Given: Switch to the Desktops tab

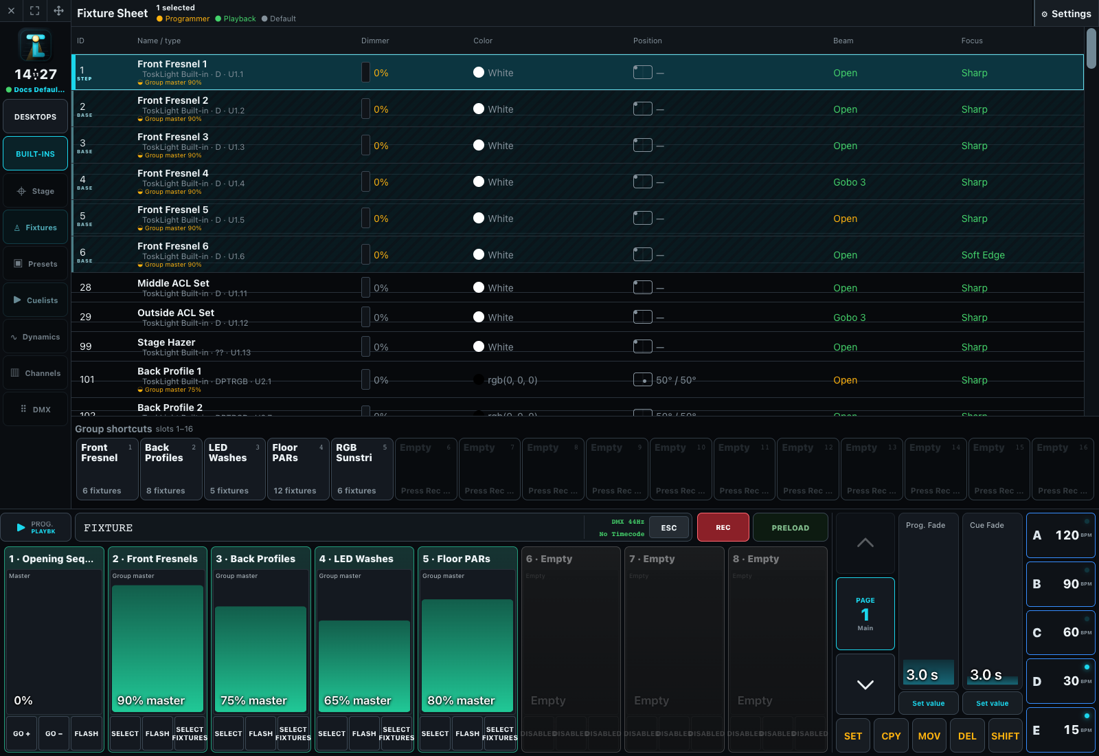Looking at the screenshot, I should click(x=36, y=117).
